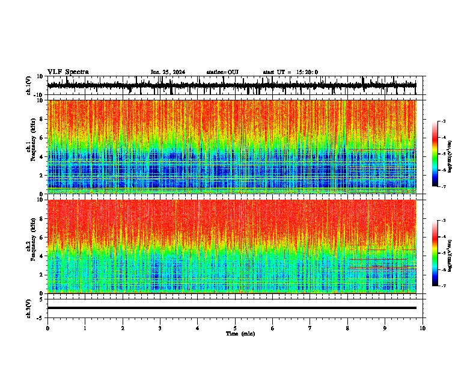Click the "start UT = 15:20: 0" text
The width and height of the screenshot is (476, 368).
point(290,72)
